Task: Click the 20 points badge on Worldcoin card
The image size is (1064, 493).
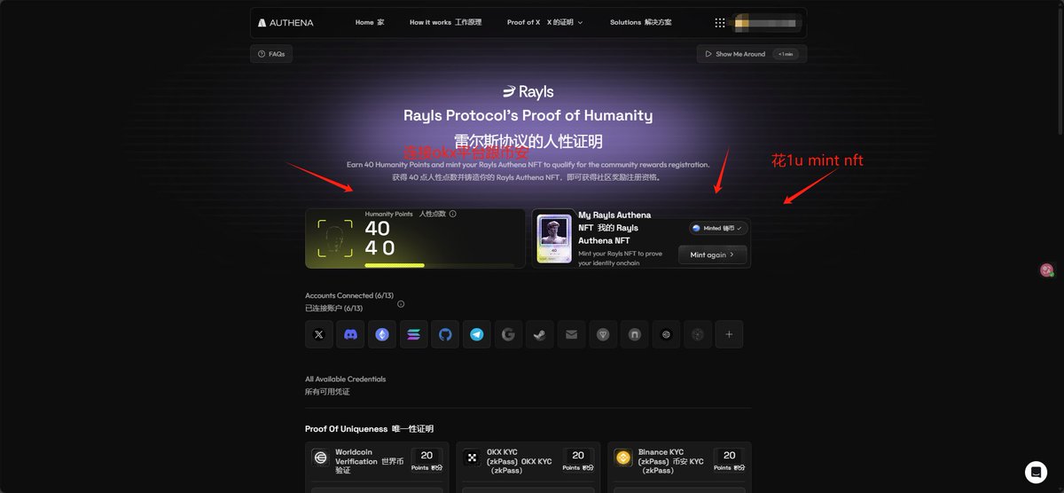Action: [x=427, y=460]
